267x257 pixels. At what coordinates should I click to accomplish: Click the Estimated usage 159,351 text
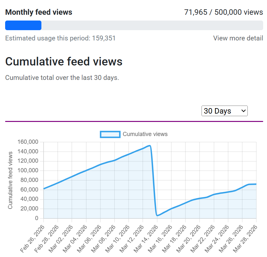click(x=61, y=38)
